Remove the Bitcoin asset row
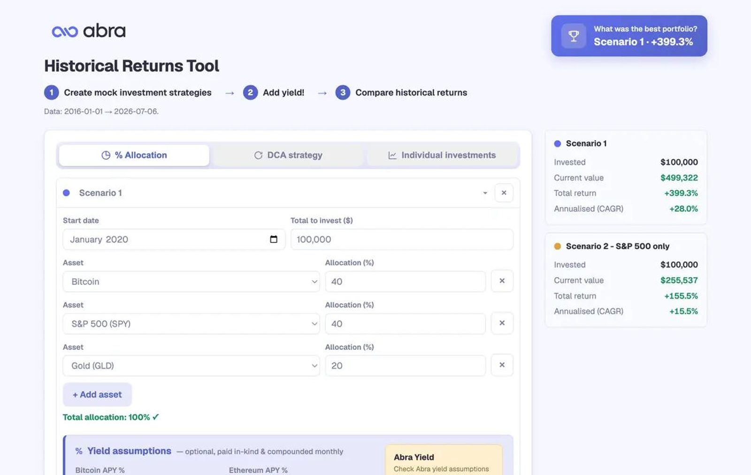 (x=502, y=281)
